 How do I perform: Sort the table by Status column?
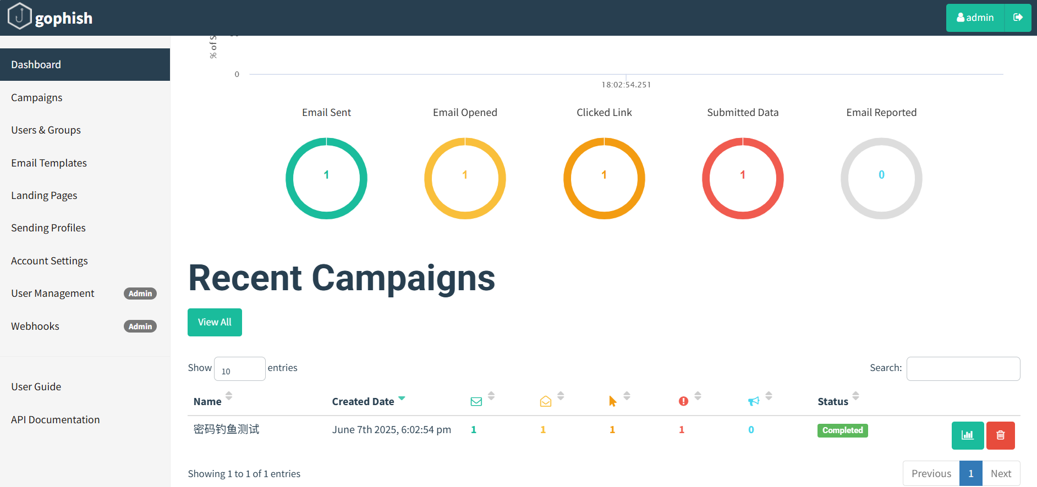833,402
